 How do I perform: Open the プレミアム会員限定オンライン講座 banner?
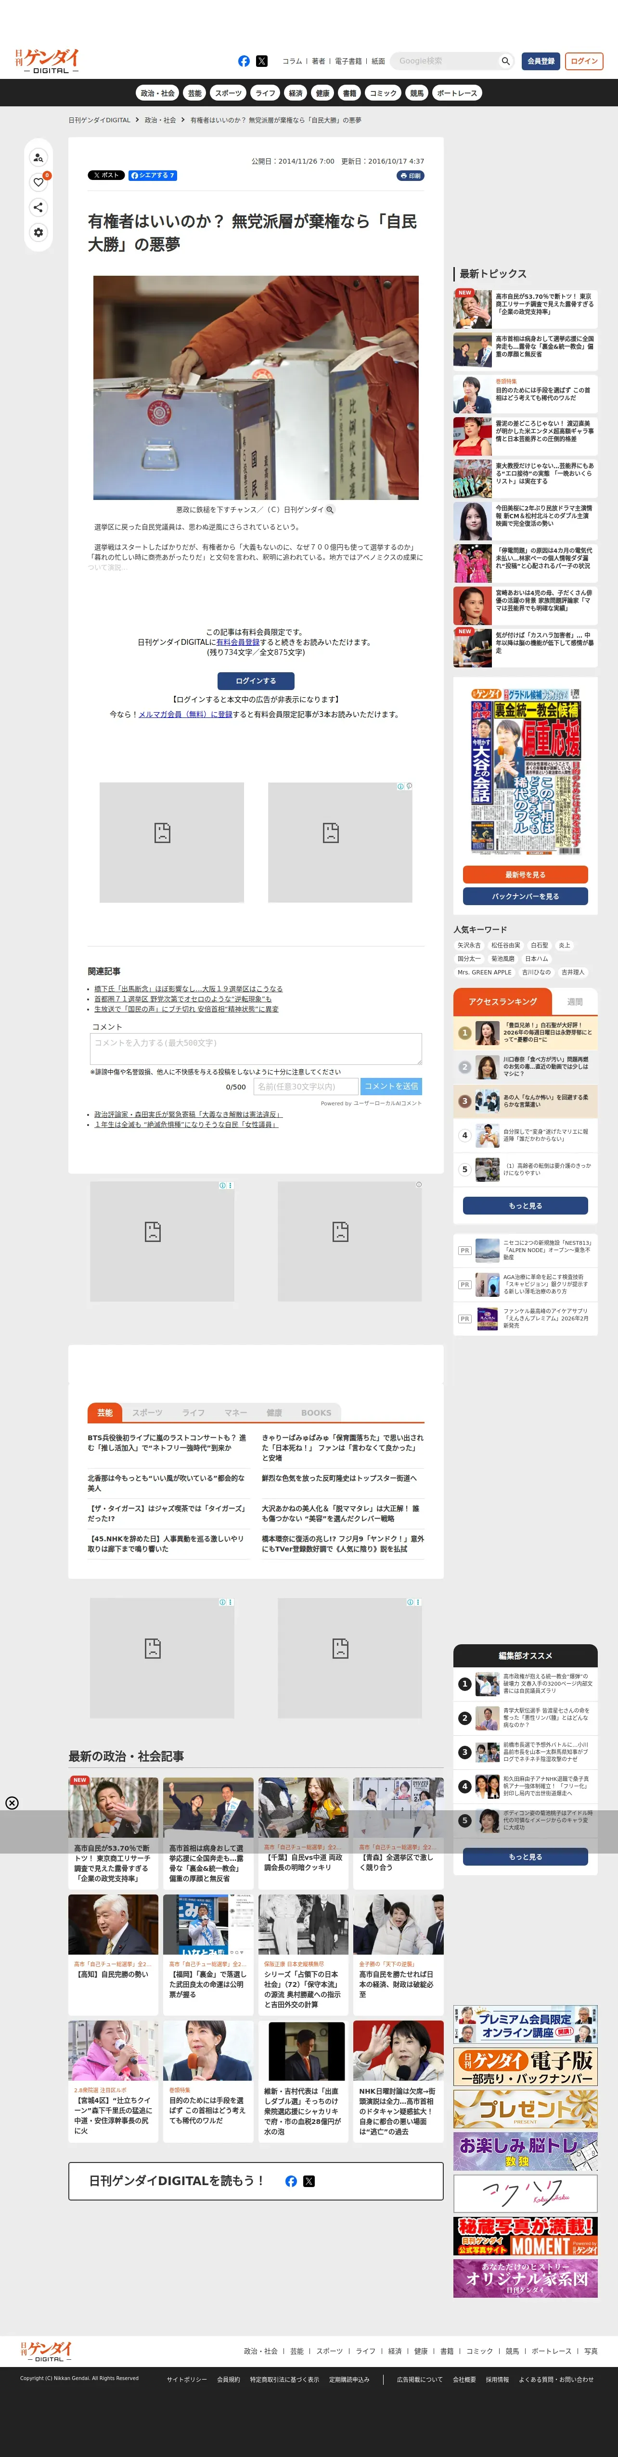[x=526, y=2024]
